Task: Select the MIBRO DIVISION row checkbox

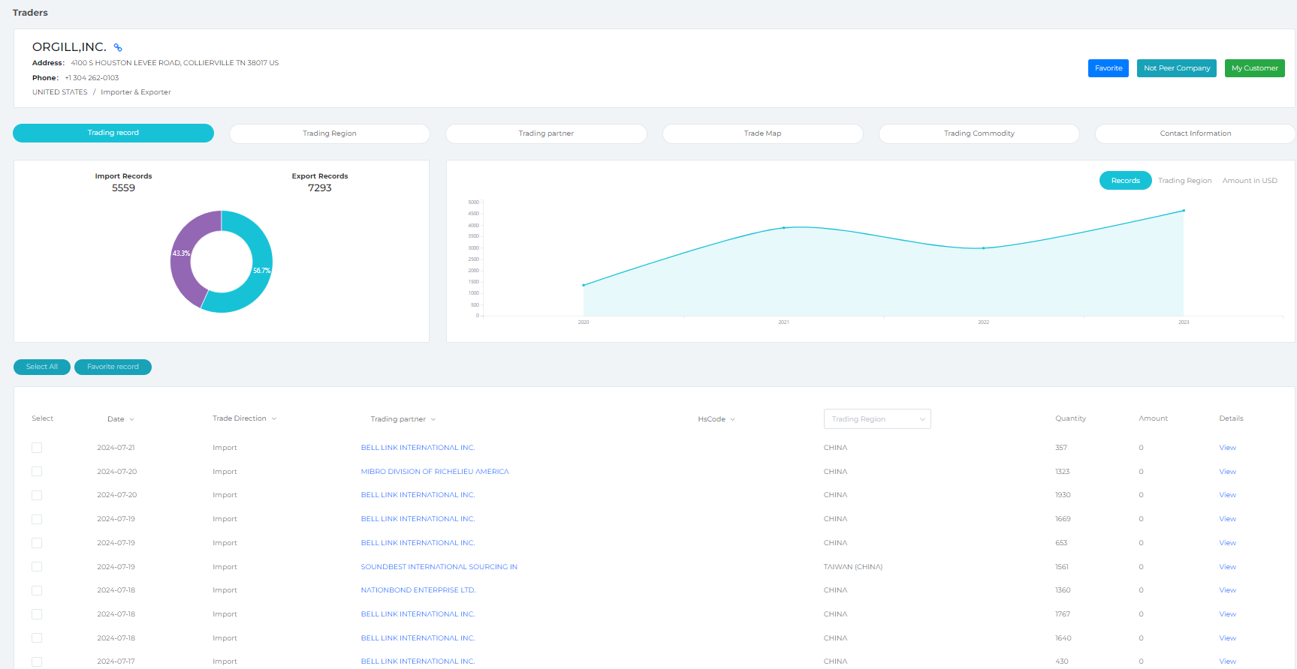Action: tap(37, 472)
